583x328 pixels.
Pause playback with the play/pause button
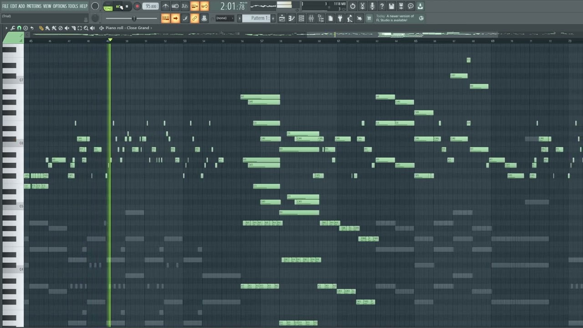pyautogui.click(x=118, y=6)
